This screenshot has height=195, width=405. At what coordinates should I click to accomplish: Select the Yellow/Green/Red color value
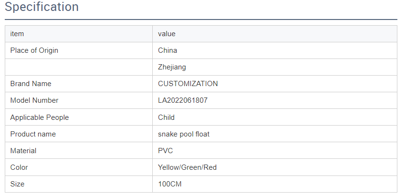[x=188, y=167]
